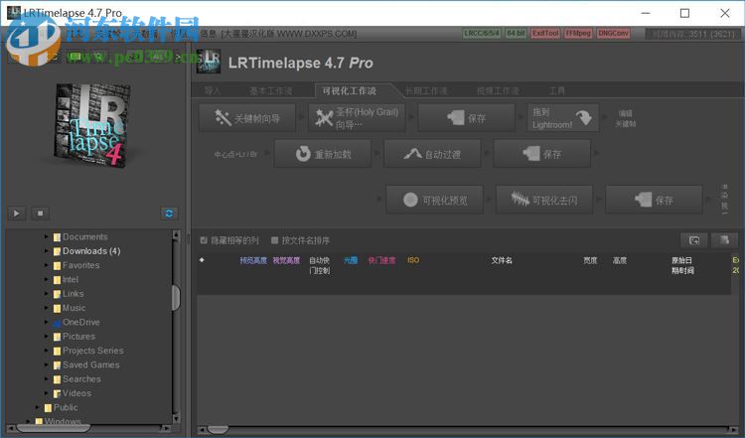The image size is (745, 438).
Task: Click the 64 bit status badge
Action: click(x=516, y=33)
